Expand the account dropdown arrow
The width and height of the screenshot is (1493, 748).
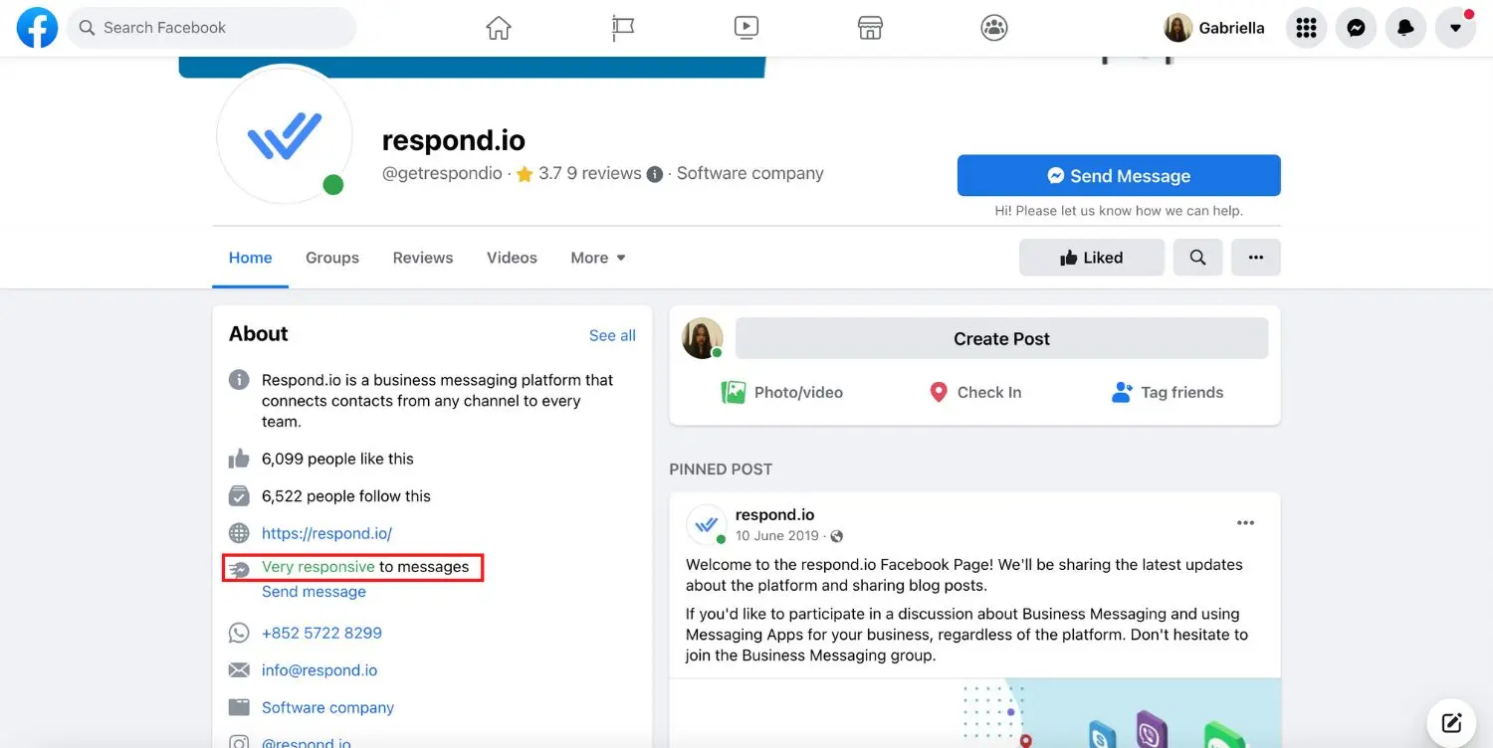(1455, 28)
